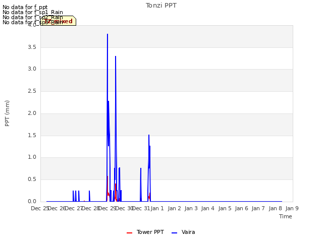Click the TZ_mixed annotation box
Screen dimensions: 323x242
(59, 21)
